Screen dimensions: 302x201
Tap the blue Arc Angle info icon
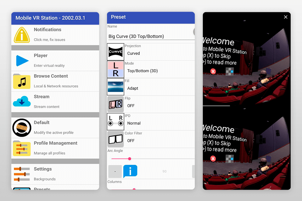[130, 171]
